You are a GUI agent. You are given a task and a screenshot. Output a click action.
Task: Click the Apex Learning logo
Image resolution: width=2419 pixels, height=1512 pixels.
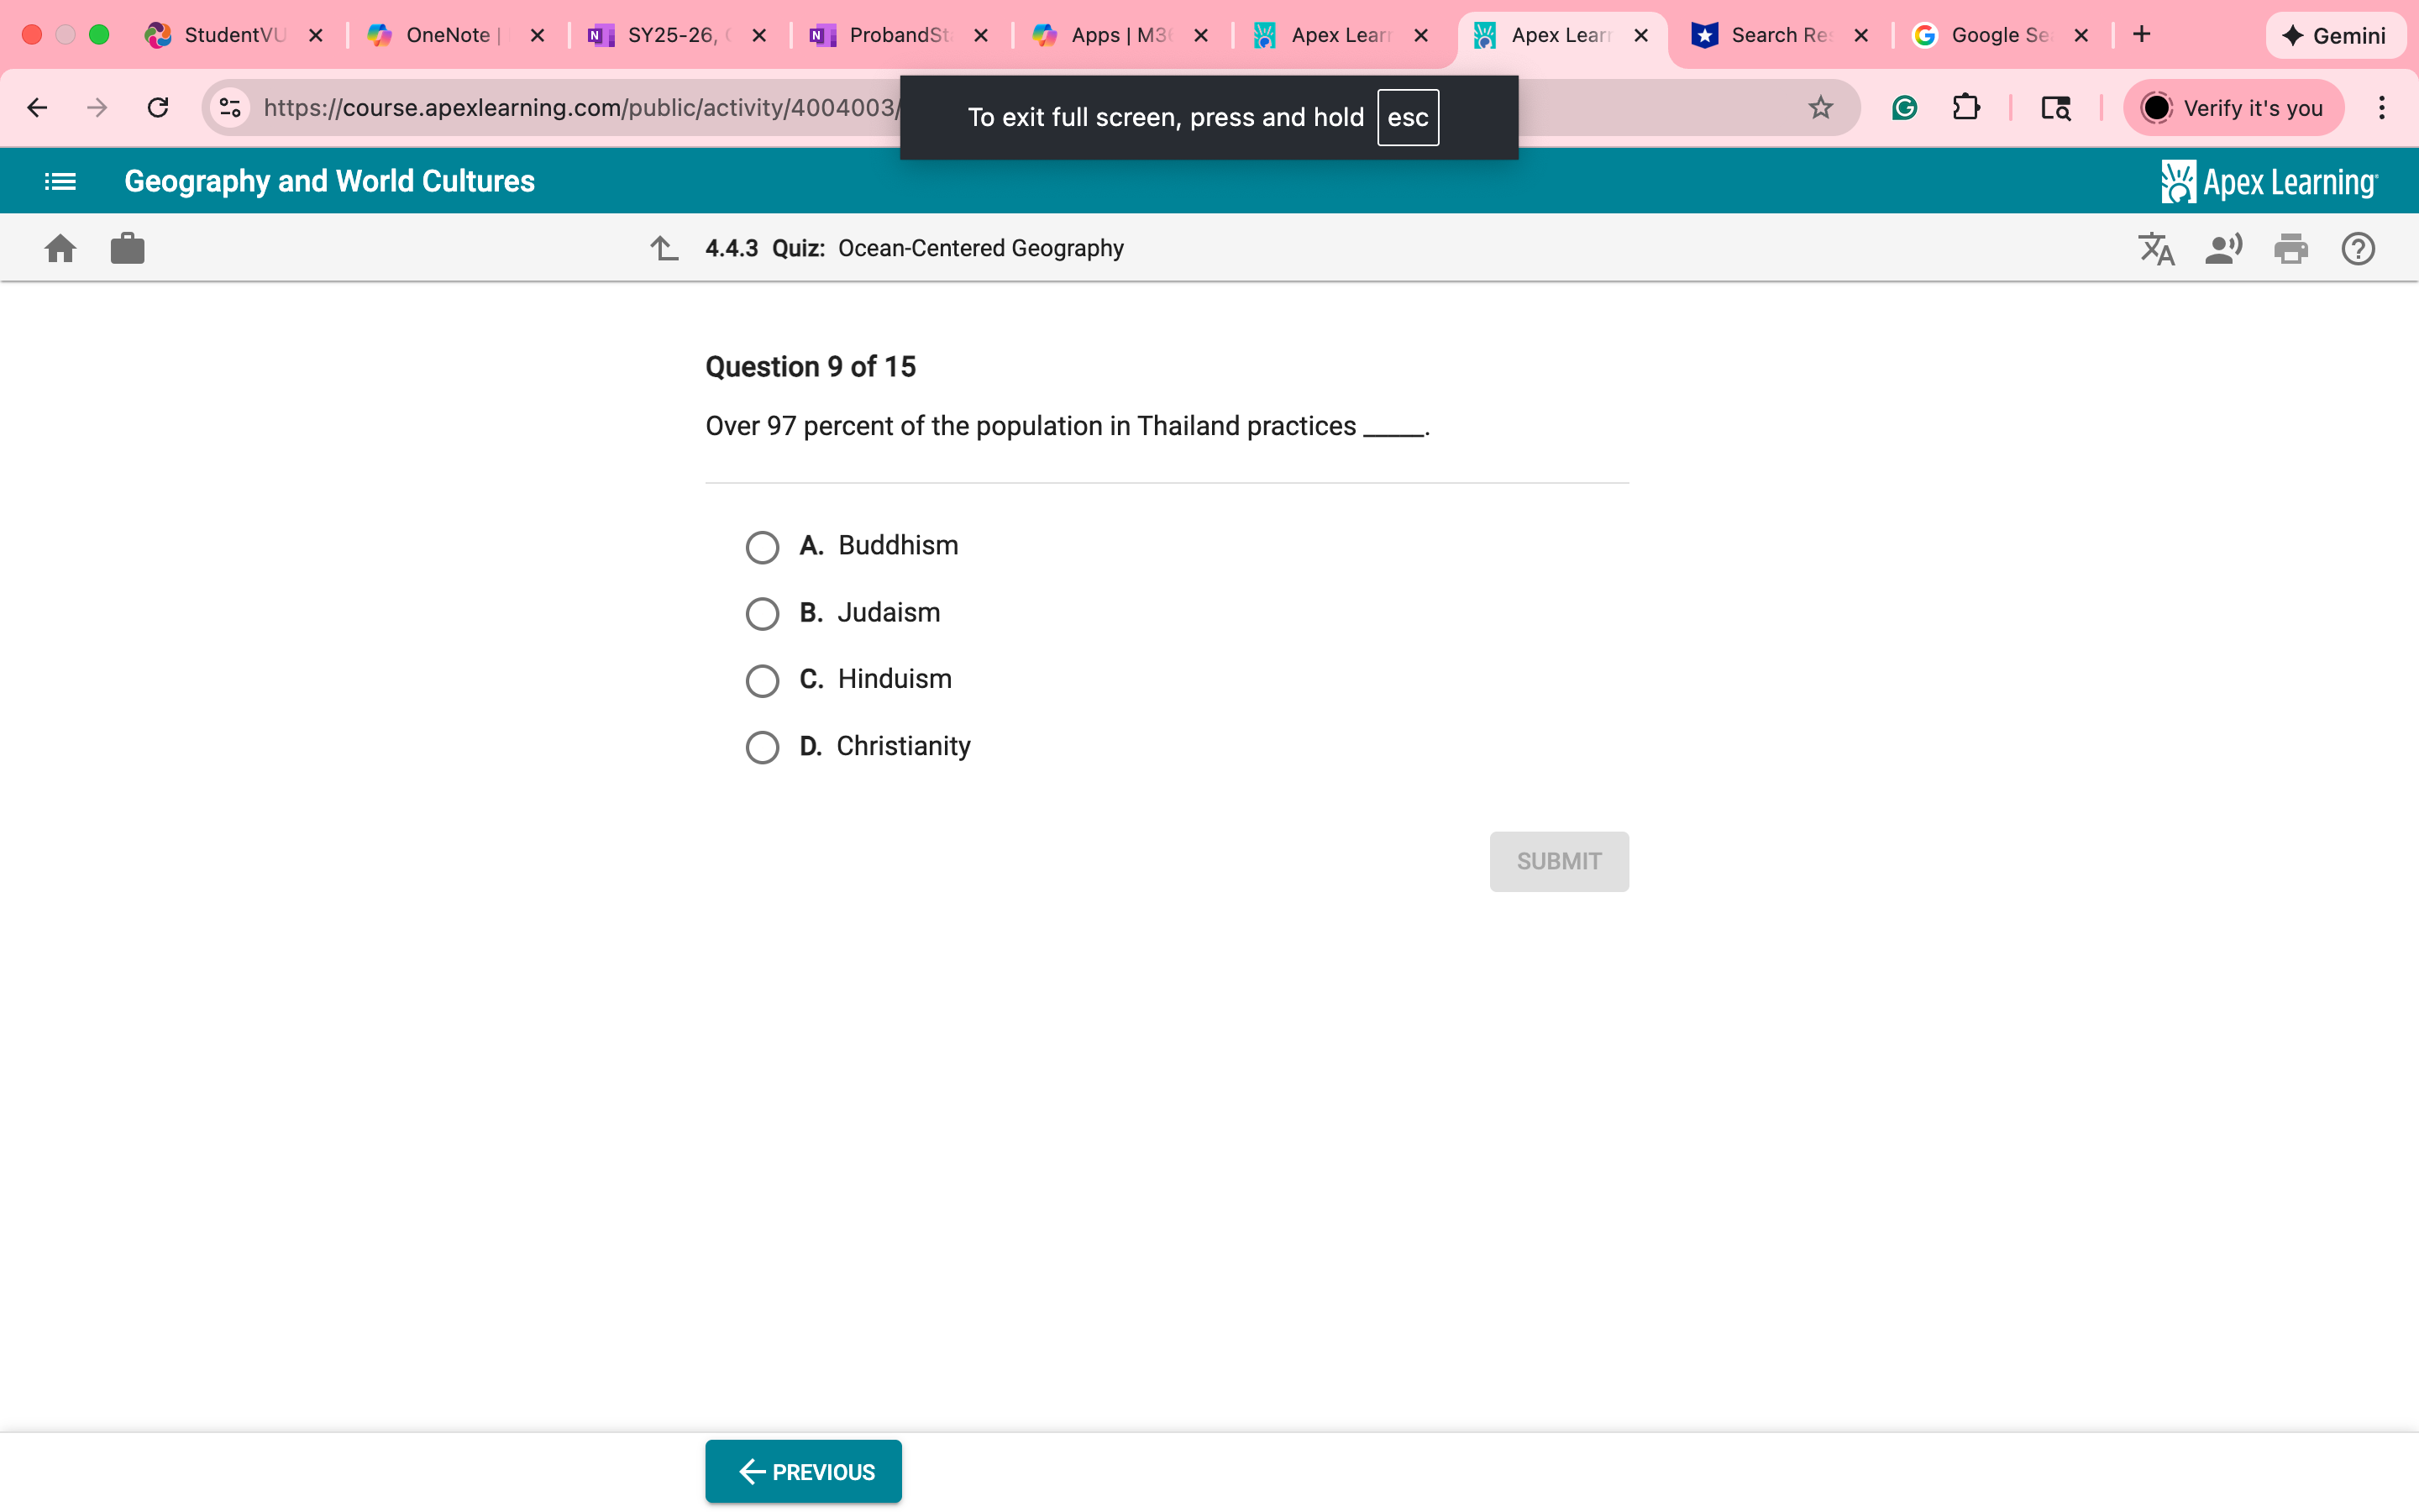tap(2267, 180)
